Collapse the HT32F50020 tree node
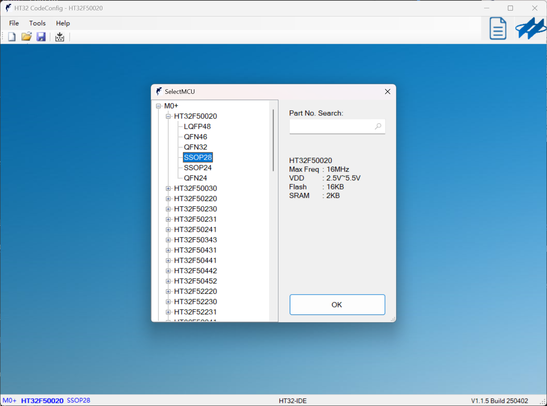Viewport: 547px width, 406px height. click(168, 116)
